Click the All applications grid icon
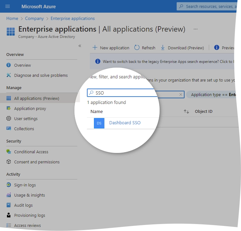The width and height of the screenshot is (241, 231). coord(9,98)
